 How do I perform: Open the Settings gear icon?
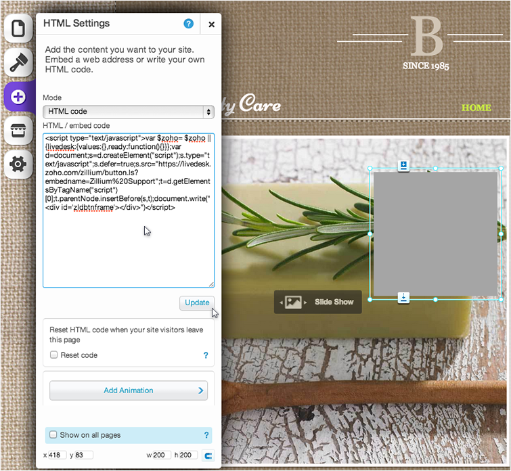click(18, 164)
